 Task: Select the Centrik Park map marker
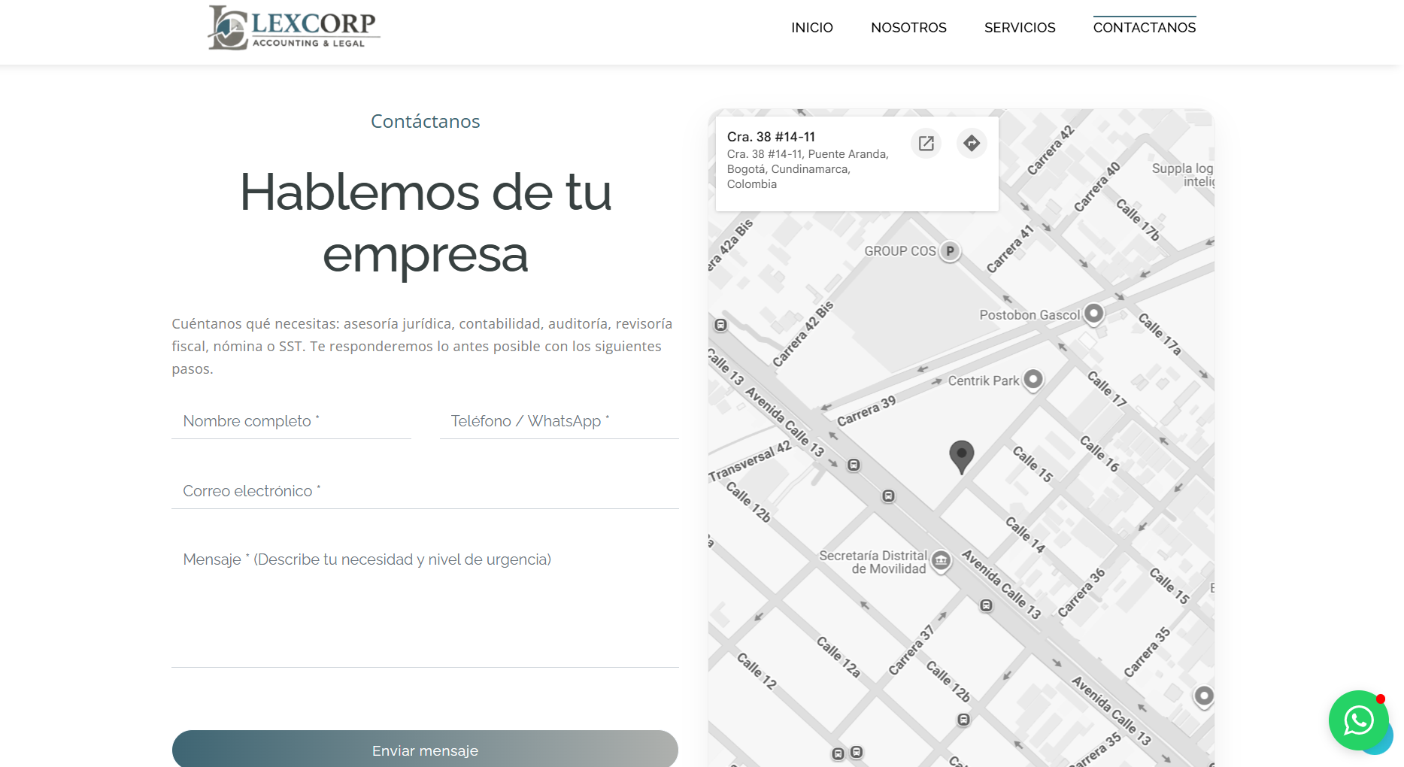tap(1033, 380)
